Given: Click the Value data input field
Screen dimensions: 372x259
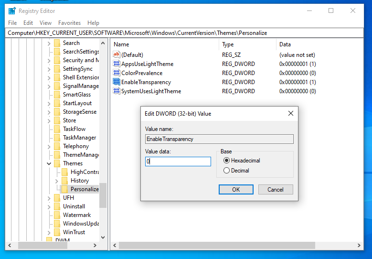Looking at the screenshot, I should pyautogui.click(x=178, y=162).
